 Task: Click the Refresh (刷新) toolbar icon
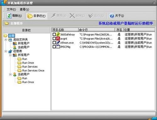click(9, 16)
